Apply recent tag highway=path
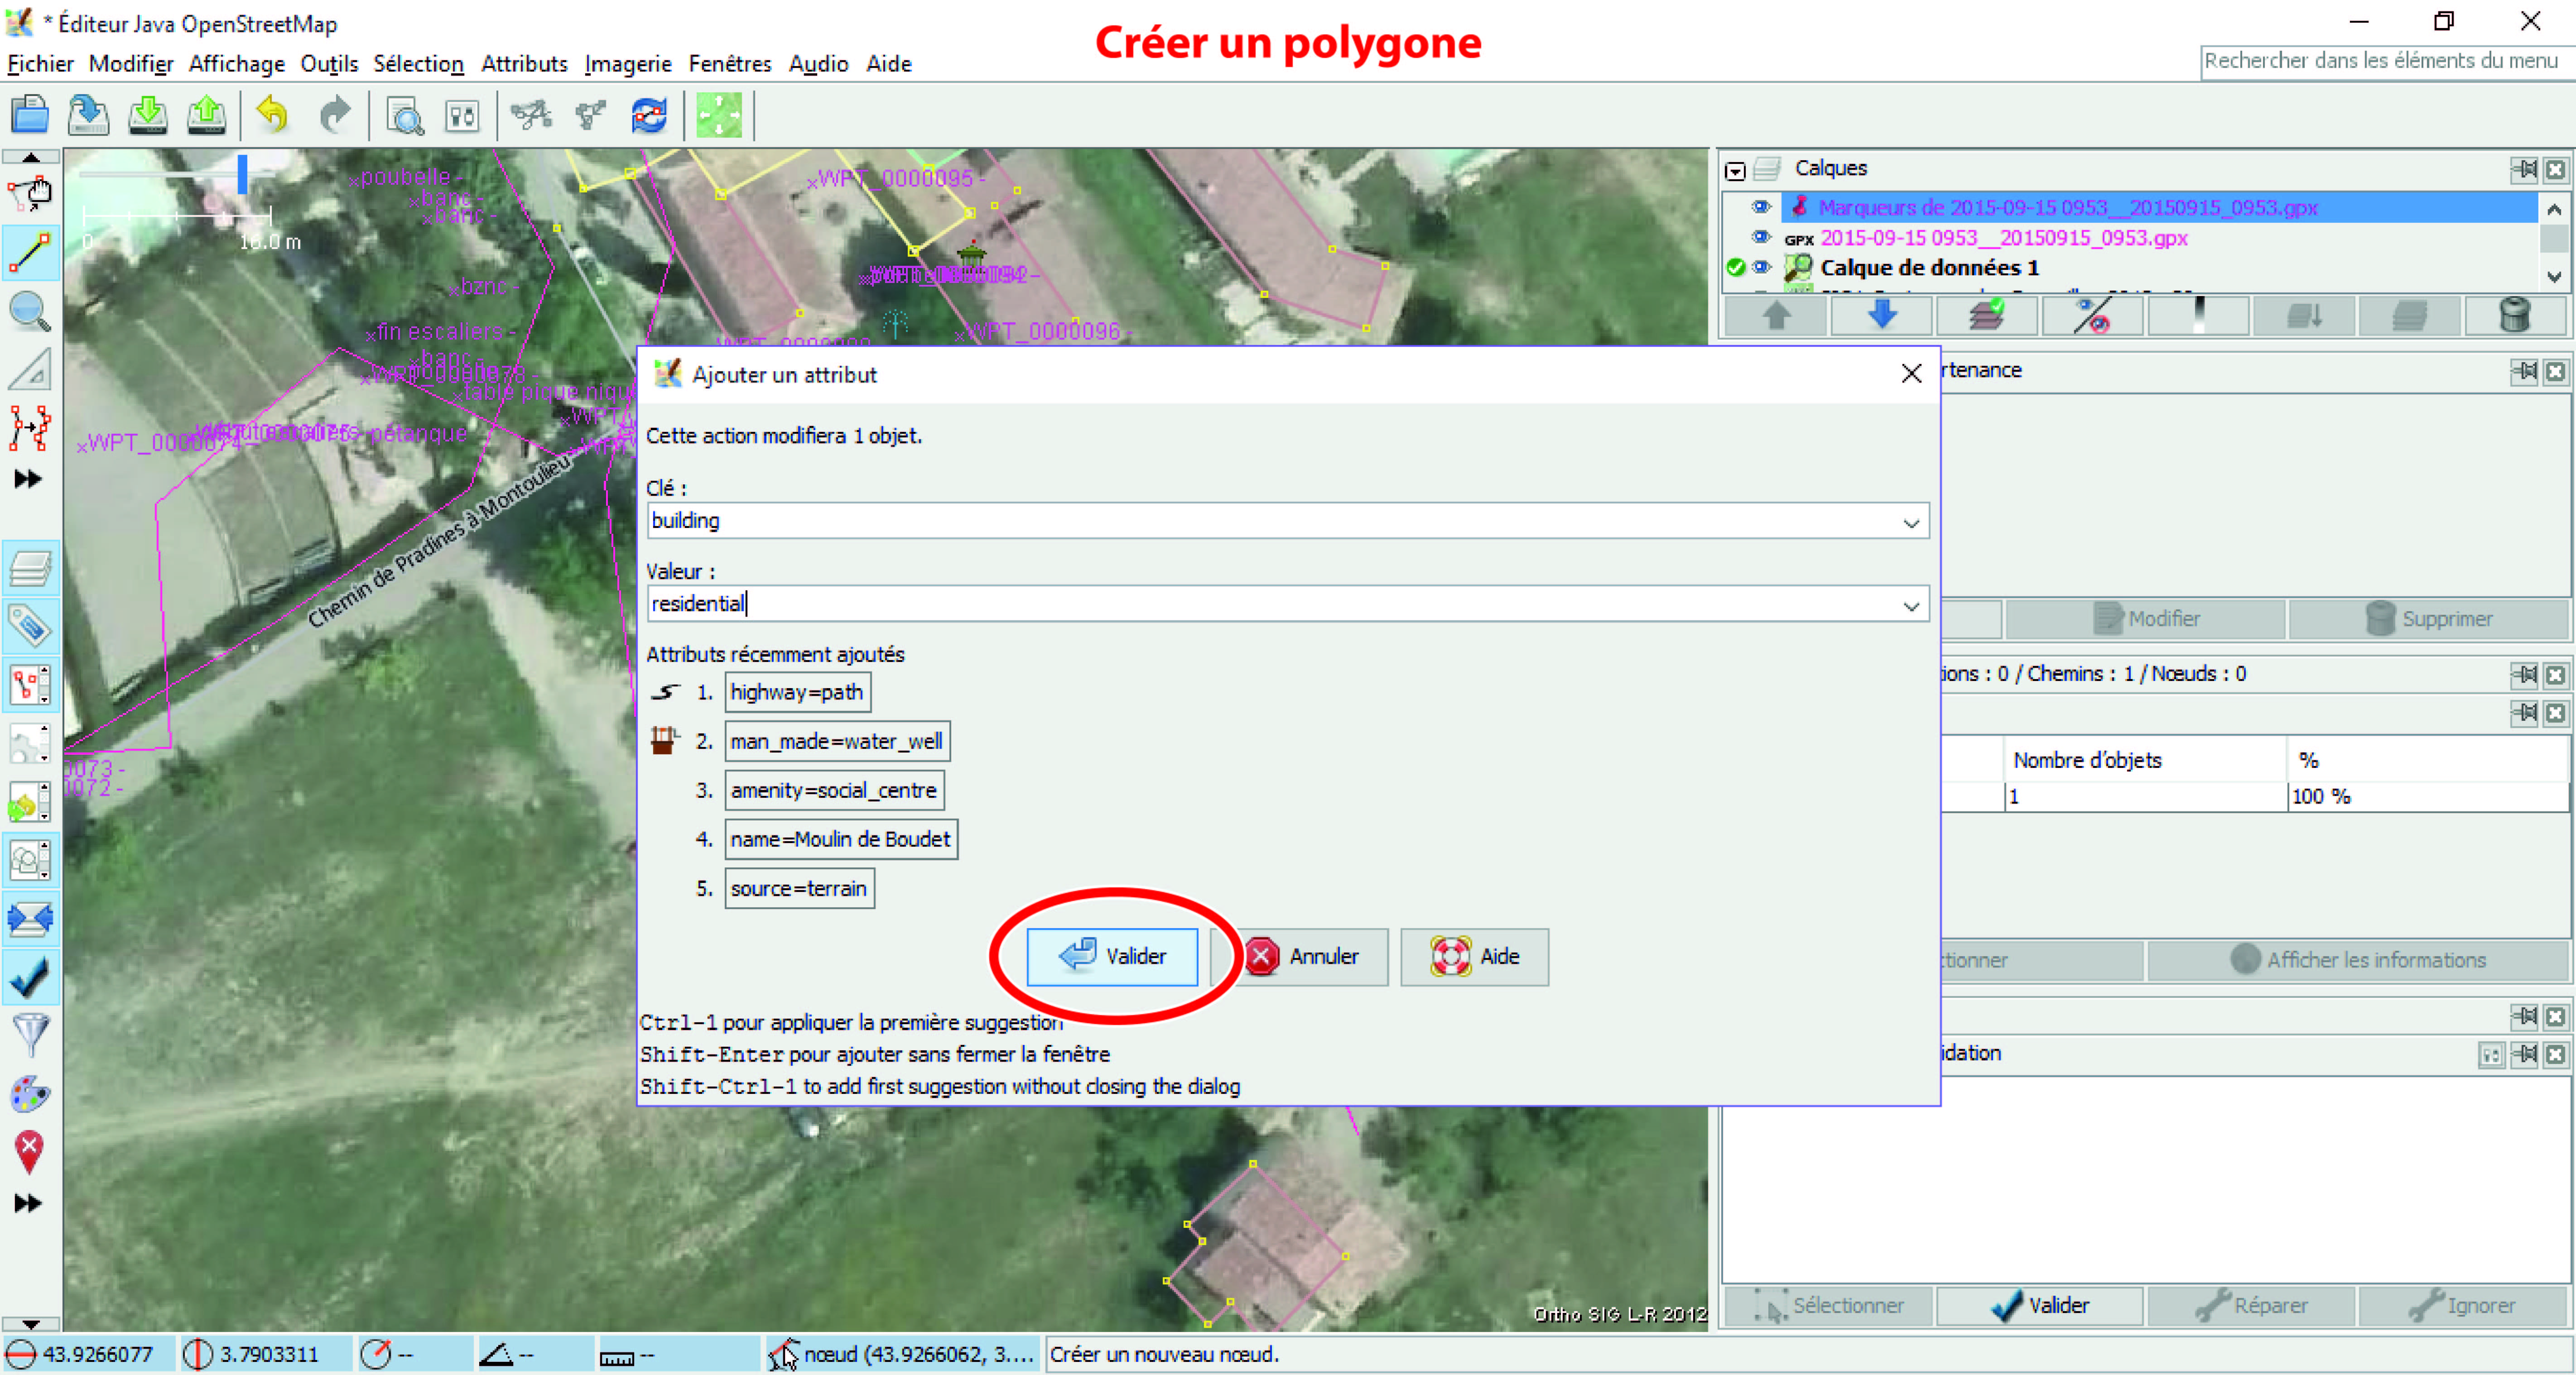Viewport: 2576px width, 1375px height. pyautogui.click(x=797, y=693)
